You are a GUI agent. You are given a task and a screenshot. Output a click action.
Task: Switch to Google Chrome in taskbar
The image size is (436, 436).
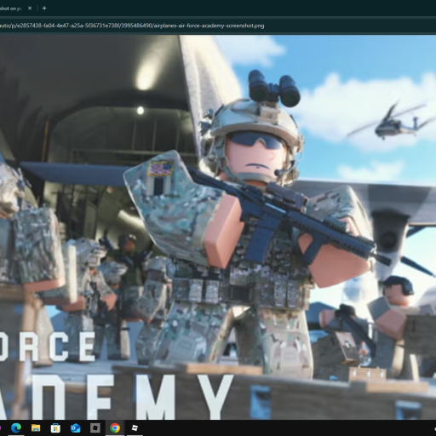tap(115, 427)
